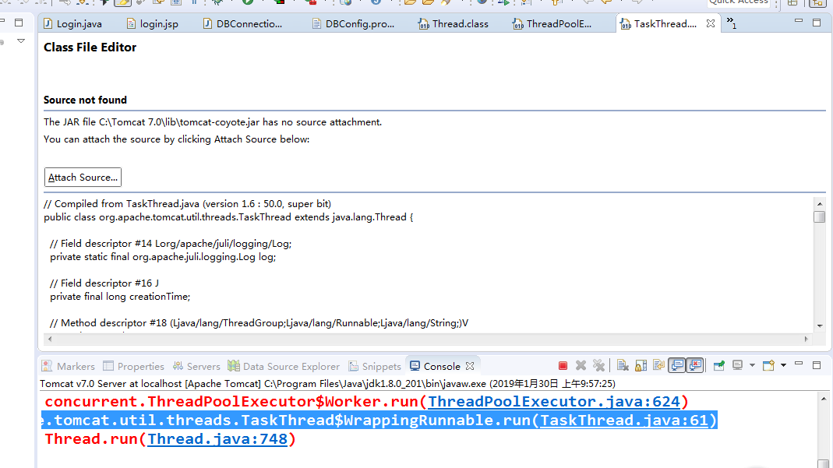Screen dimensions: 833x468
Task: Click Display Selected Console monitor icon
Action: 737,365
